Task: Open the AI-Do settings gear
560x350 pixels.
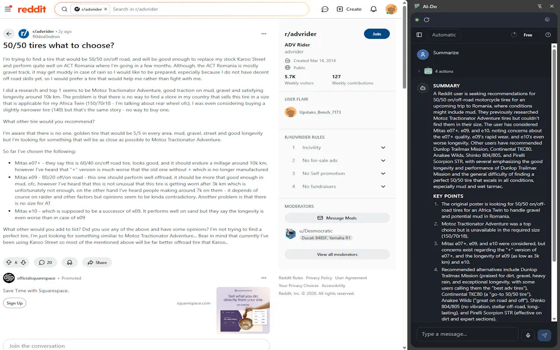Action: coord(547,19)
